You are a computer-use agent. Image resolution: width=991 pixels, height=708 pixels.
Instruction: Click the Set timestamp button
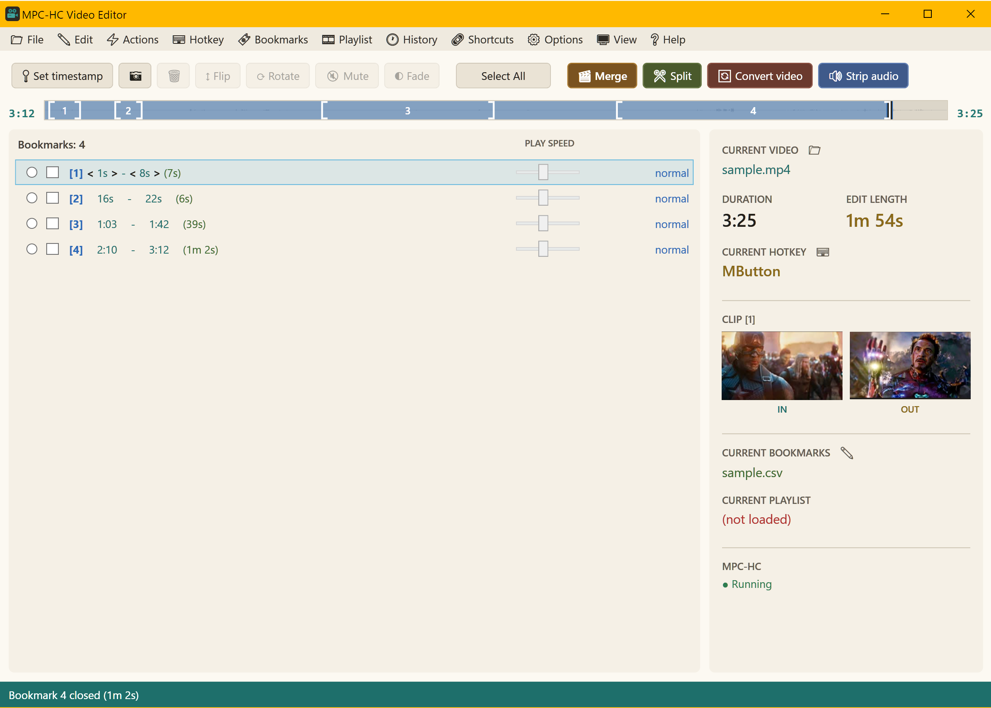[x=62, y=76]
